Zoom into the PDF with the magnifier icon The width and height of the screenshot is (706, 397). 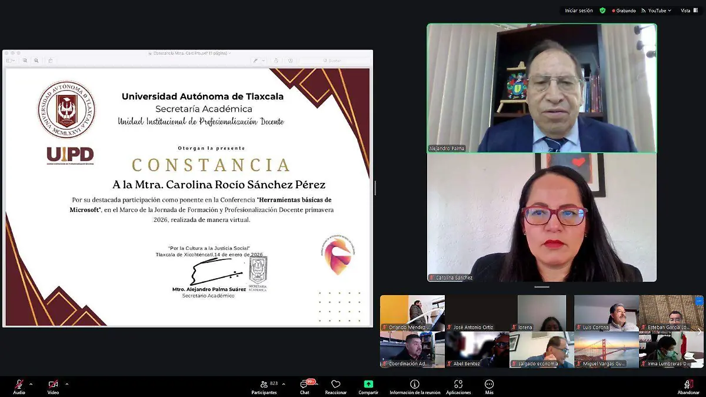(x=37, y=60)
